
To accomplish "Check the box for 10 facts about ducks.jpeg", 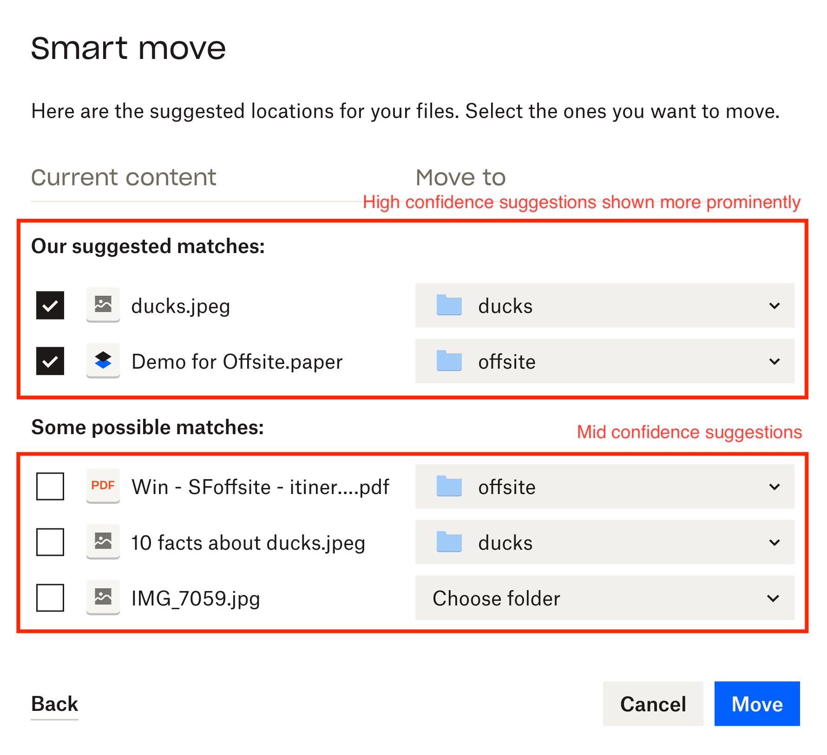I will click(x=50, y=542).
